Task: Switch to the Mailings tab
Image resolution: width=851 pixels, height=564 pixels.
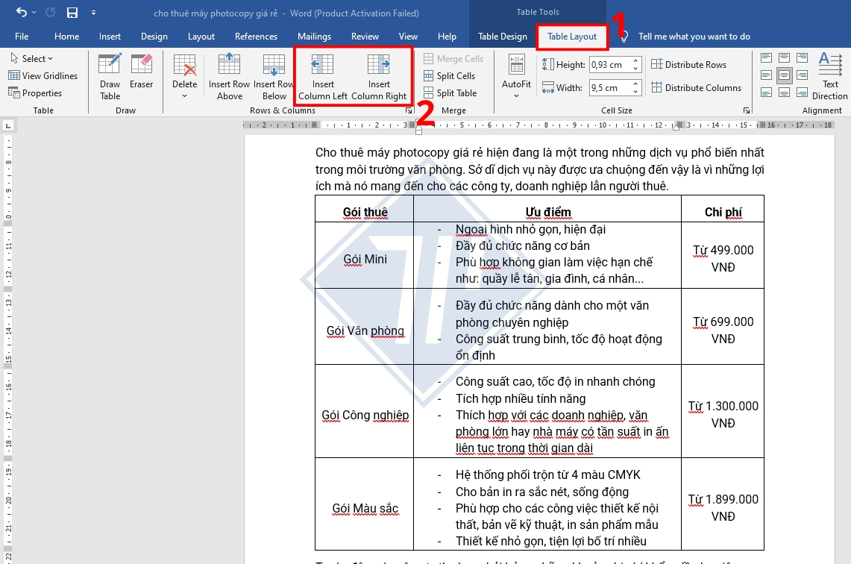Action: coord(314,37)
